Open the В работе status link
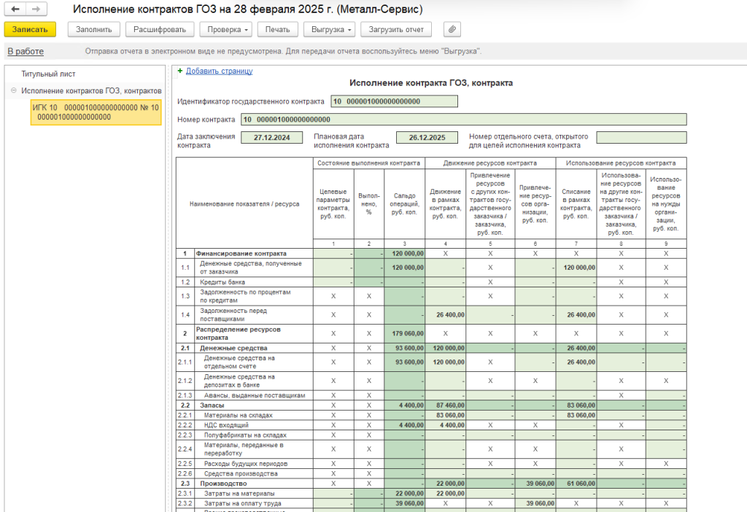 [x=26, y=52]
